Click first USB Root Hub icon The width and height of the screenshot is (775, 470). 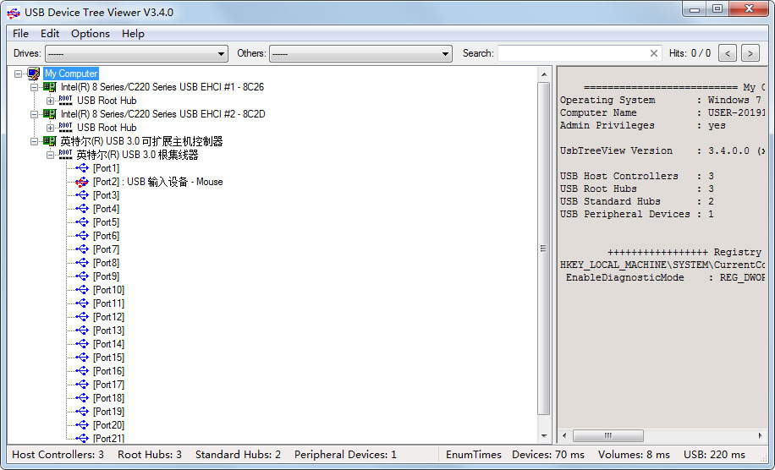pyautogui.click(x=65, y=101)
